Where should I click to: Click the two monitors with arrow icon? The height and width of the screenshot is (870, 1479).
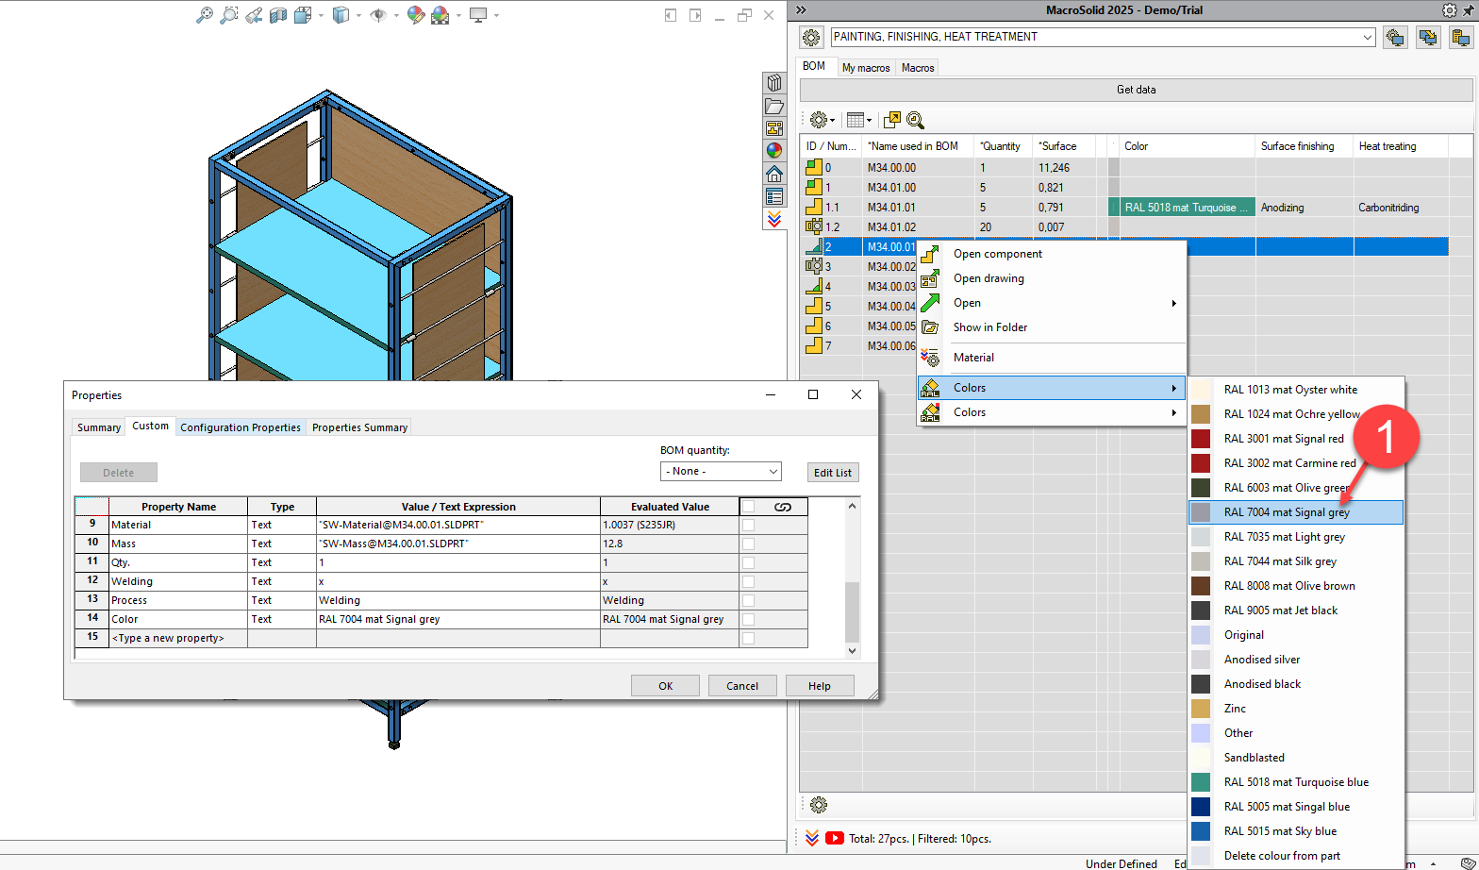(1428, 38)
